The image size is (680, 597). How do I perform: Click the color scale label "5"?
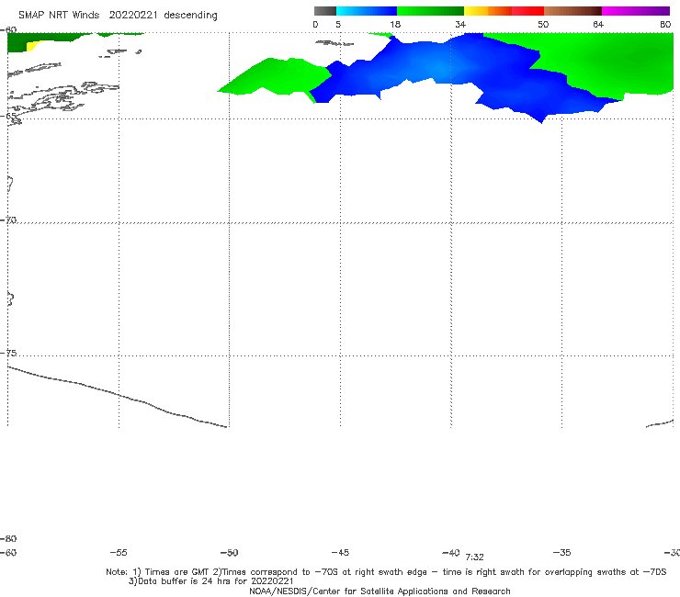[x=338, y=25]
